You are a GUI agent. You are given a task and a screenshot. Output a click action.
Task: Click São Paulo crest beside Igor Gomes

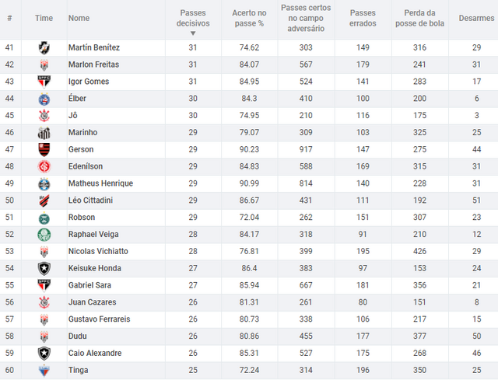point(44,82)
